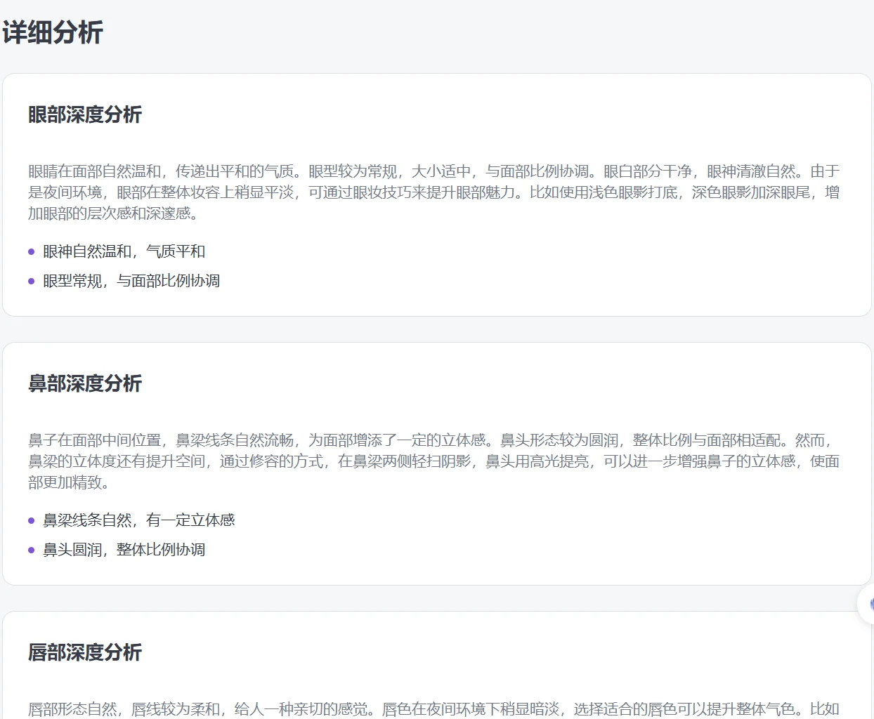Click the purple bullet dot beside 鼻头圆润
Viewport: 874px width, 719px height.
(x=30, y=550)
